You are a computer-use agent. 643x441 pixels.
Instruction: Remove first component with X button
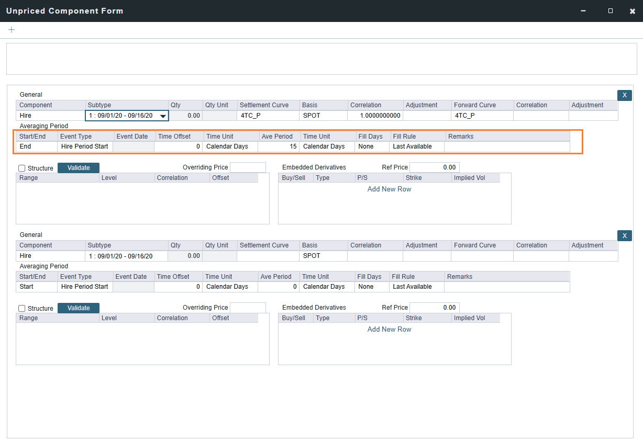[624, 95]
